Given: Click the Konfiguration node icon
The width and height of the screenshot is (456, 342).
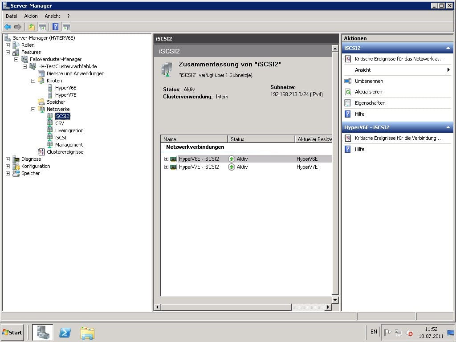Looking at the screenshot, I should click(16, 166).
